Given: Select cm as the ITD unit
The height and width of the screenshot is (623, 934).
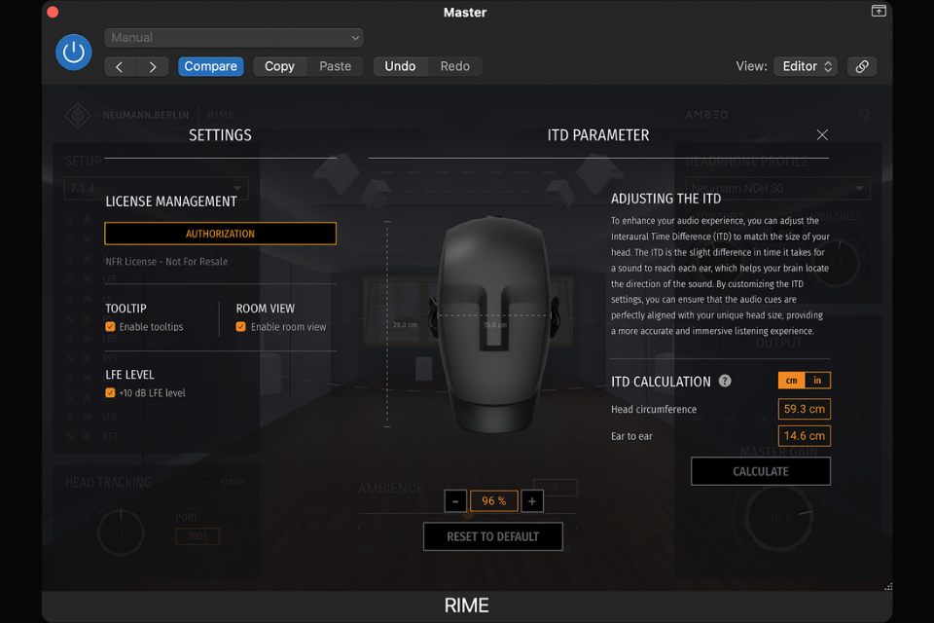Looking at the screenshot, I should 792,381.
